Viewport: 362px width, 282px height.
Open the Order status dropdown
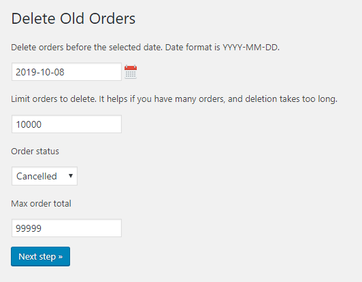click(x=44, y=176)
